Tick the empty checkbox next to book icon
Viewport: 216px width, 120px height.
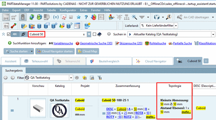tap(94, 34)
